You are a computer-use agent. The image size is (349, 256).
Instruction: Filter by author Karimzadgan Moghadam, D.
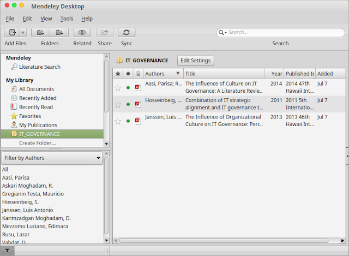pos(37,218)
